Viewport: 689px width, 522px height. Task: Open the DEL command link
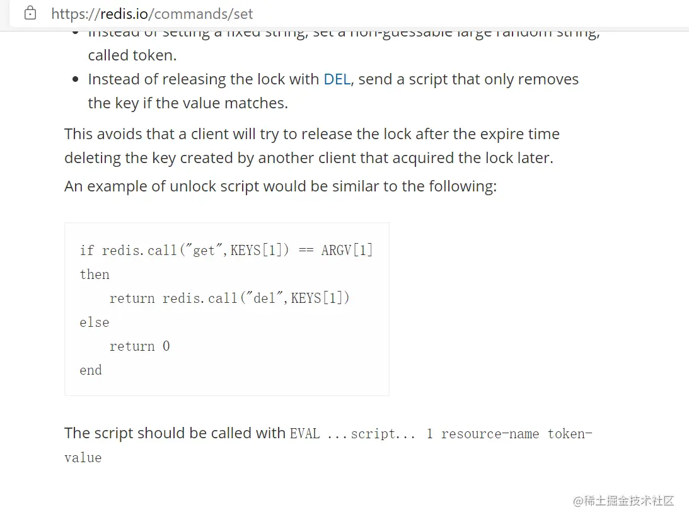[337, 79]
